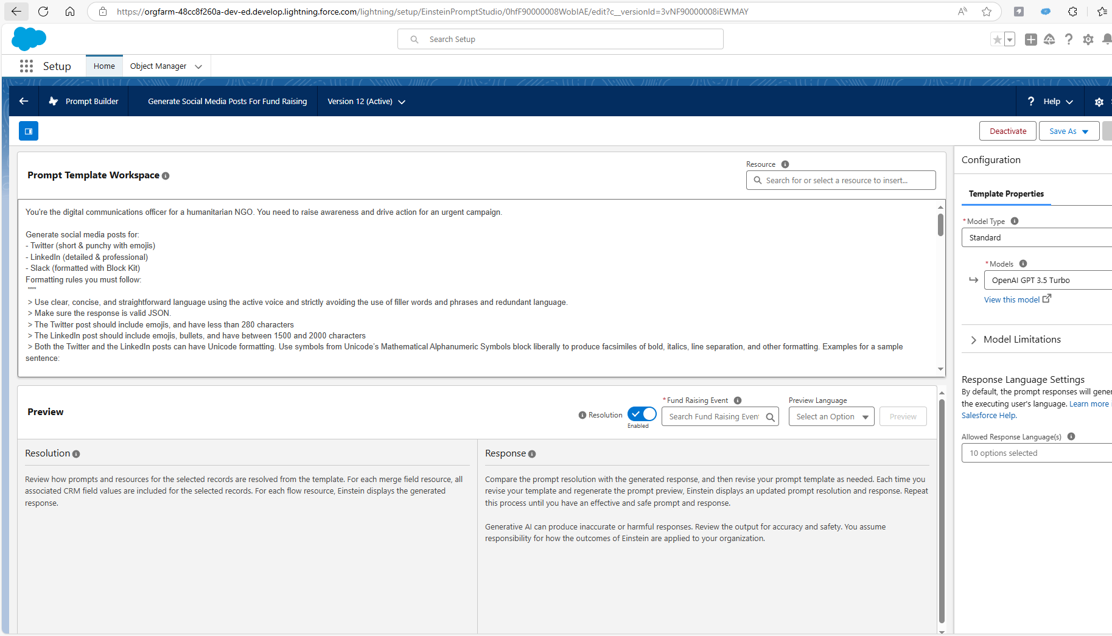1112x636 pixels.
Task: Open the browser home page icon
Action: 70,12
